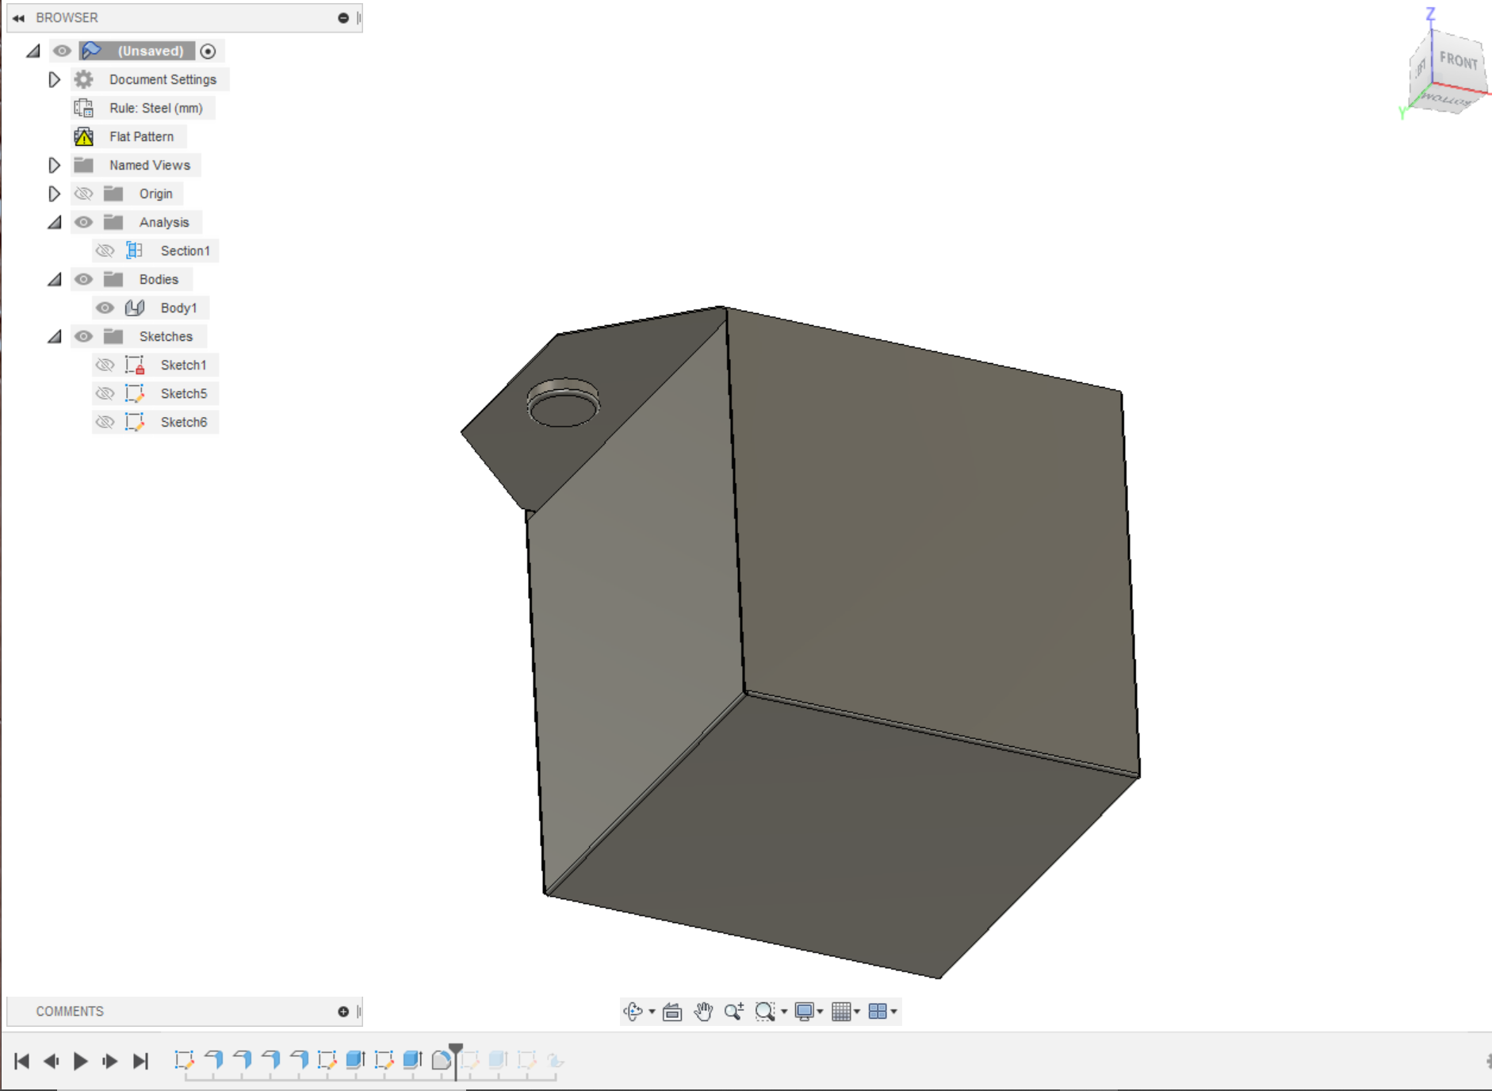The height and width of the screenshot is (1091, 1492).
Task: Select the Fit view icon
Action: click(x=765, y=1012)
